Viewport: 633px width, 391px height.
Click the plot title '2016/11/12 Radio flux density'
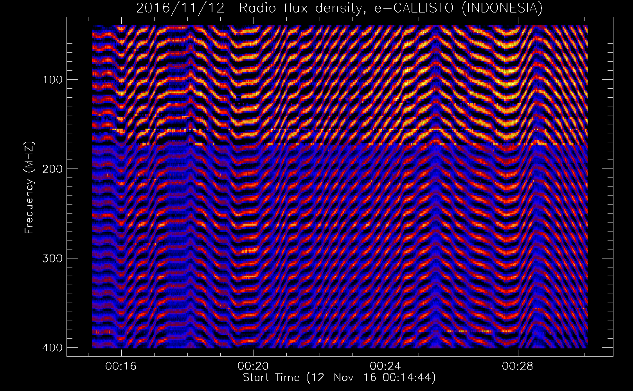(339, 8)
